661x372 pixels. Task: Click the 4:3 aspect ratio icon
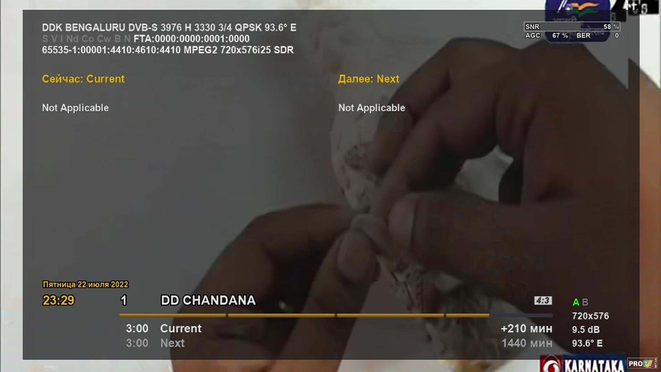[543, 301]
